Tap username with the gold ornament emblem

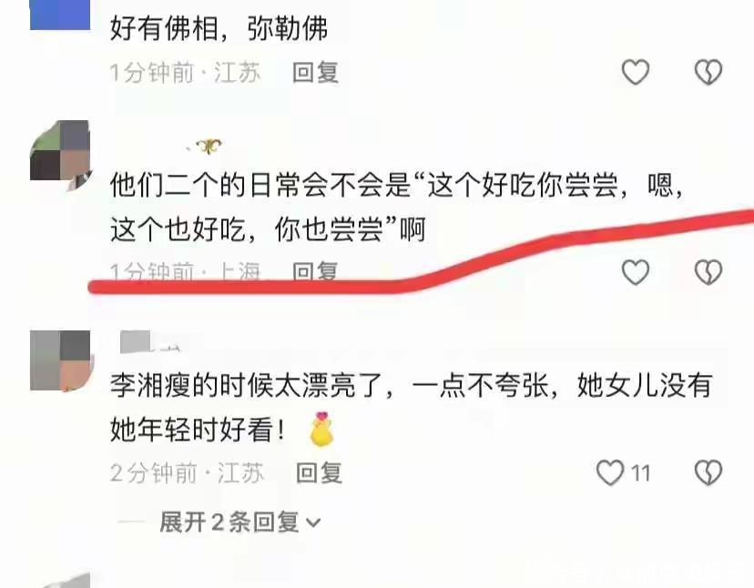click(206, 147)
